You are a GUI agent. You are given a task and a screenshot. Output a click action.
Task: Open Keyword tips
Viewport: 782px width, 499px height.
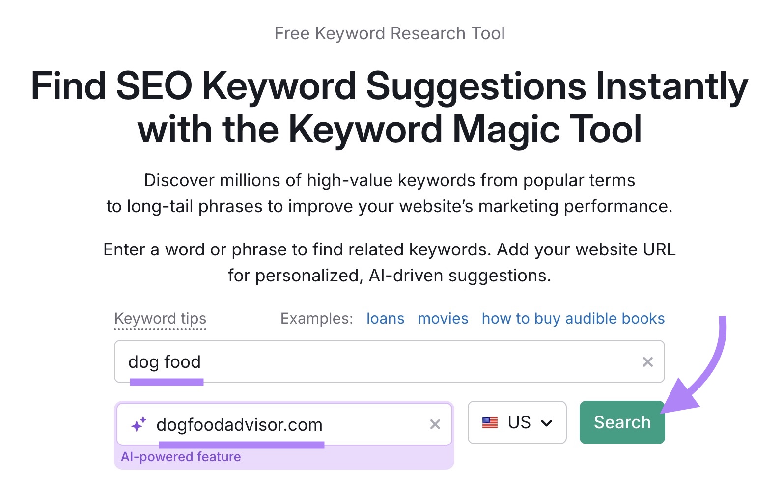point(160,318)
